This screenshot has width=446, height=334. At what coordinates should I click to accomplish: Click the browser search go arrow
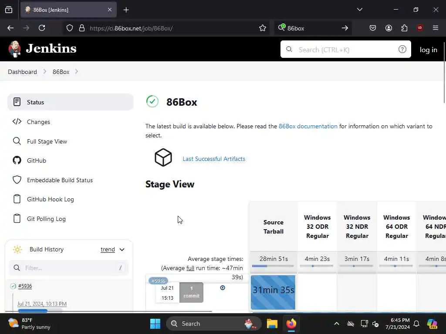(x=345, y=28)
